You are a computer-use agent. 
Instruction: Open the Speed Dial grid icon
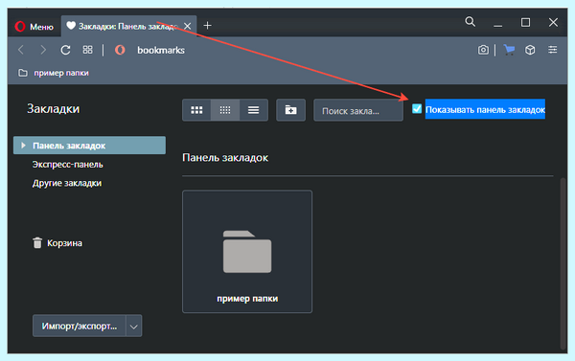[87, 50]
